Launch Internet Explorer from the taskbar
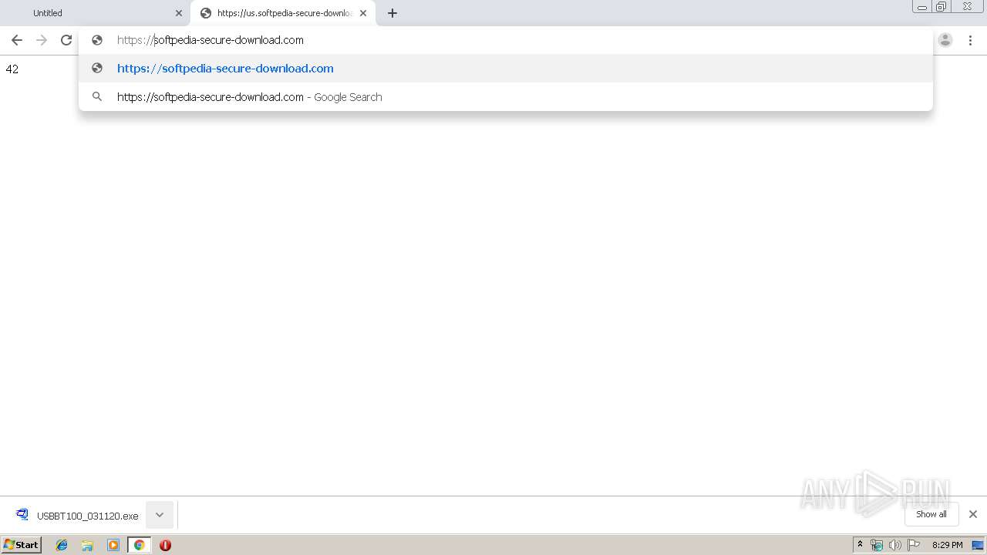The width and height of the screenshot is (987, 555). [62, 545]
